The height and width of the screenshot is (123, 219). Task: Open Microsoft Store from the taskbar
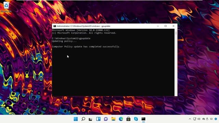128,119
